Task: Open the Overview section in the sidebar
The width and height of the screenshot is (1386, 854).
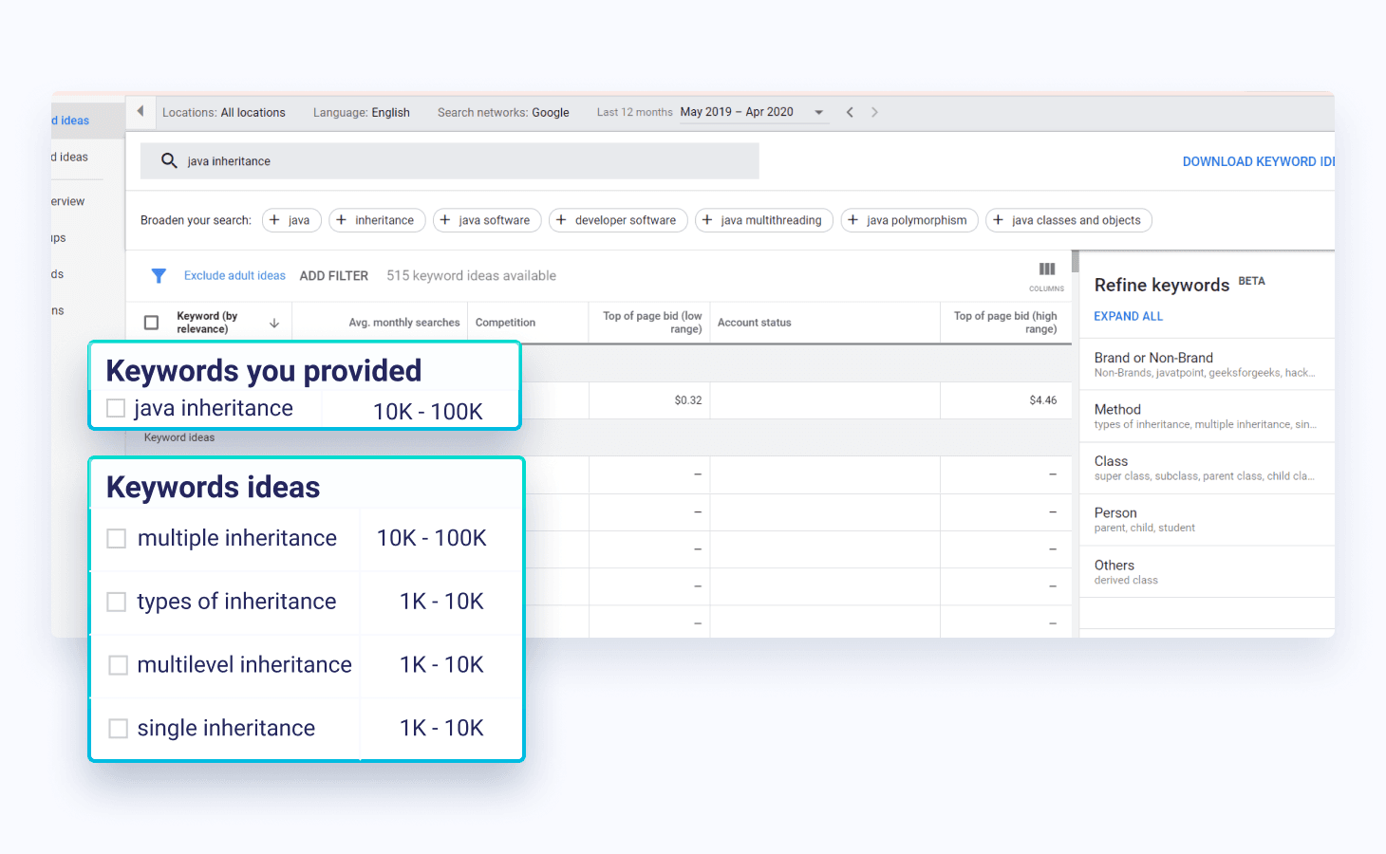Action: pos(66,201)
